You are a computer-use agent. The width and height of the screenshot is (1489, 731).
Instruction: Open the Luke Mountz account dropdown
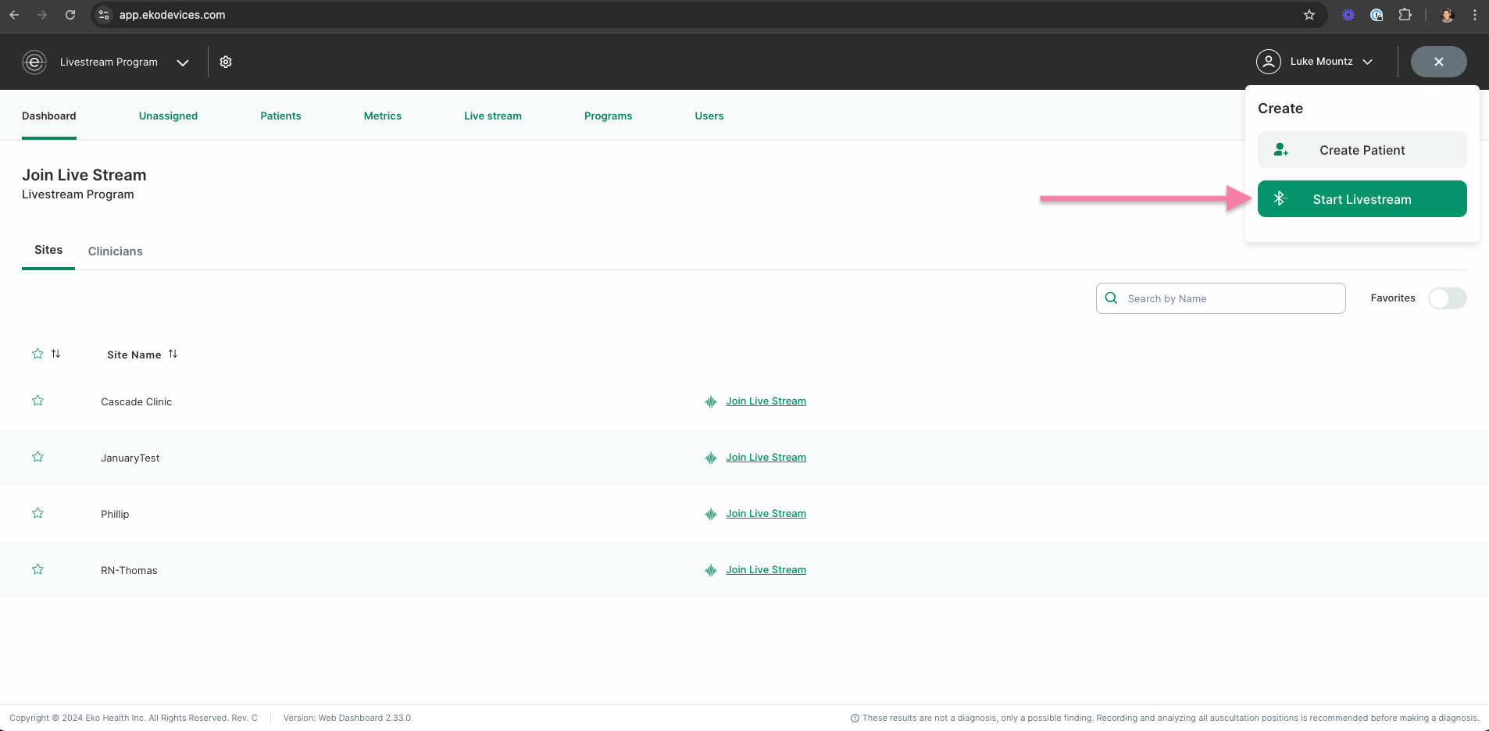1368,62
